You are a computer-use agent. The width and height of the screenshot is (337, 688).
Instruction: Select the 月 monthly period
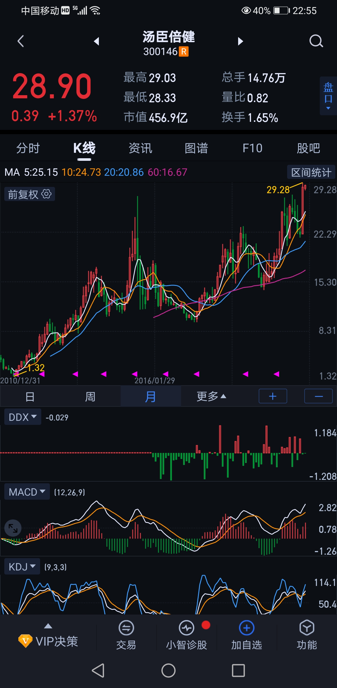[150, 397]
